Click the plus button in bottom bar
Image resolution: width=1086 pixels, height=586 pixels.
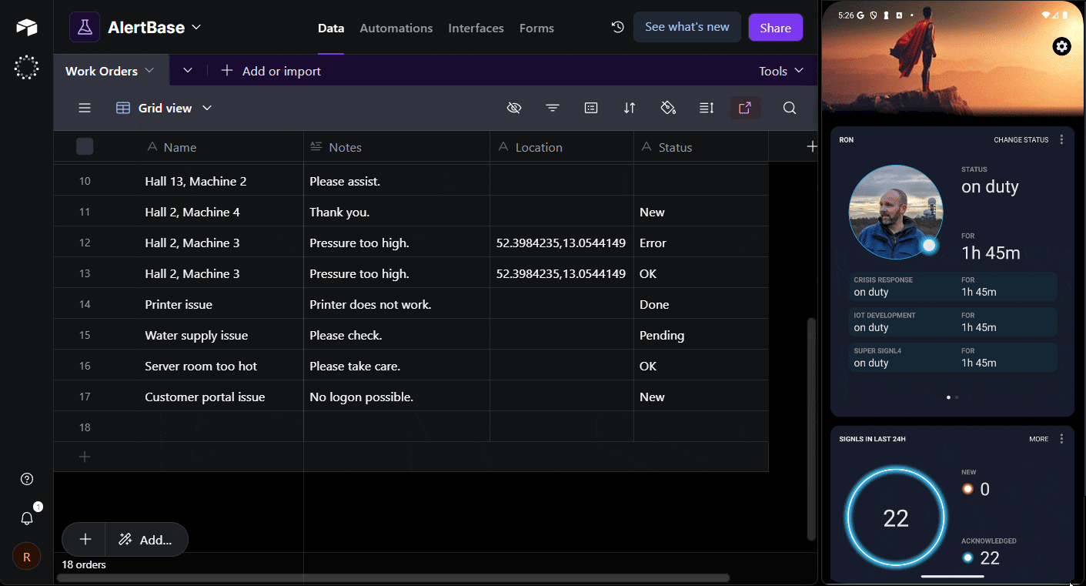pos(85,540)
